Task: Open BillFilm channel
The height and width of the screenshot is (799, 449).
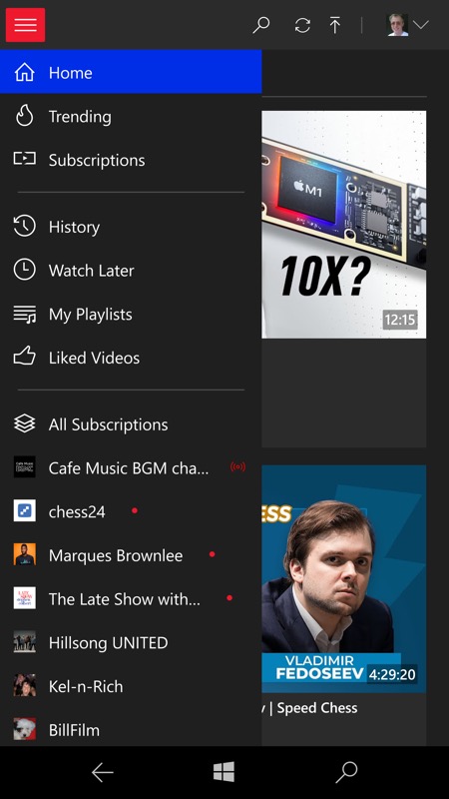Action: (x=131, y=729)
